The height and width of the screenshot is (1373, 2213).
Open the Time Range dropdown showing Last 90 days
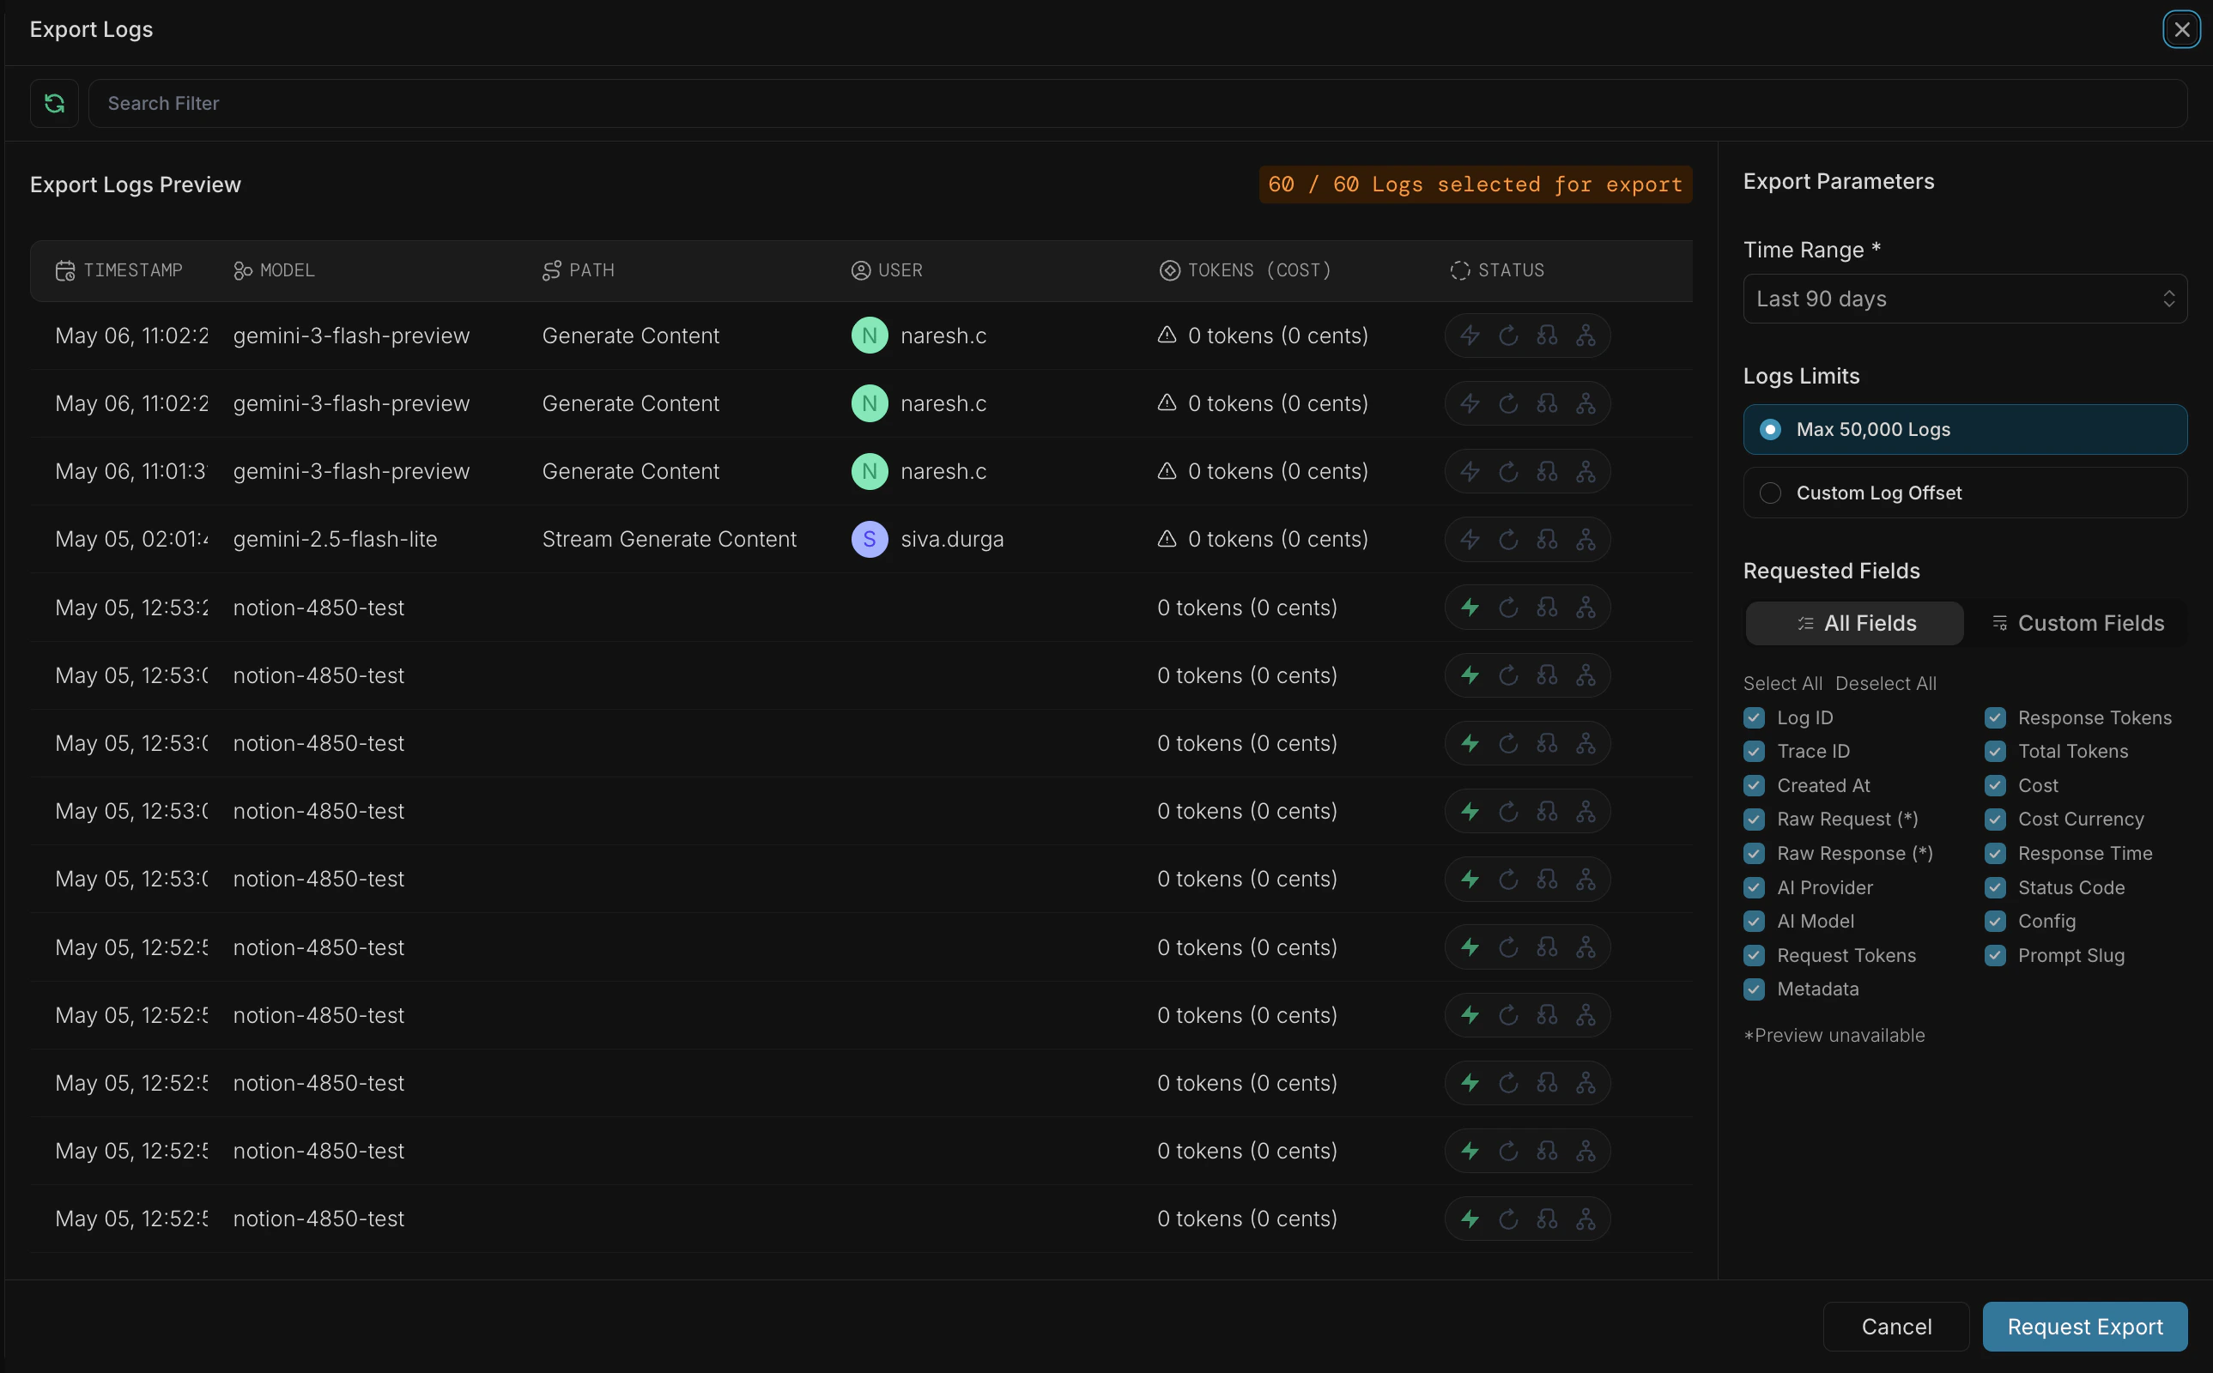(1965, 299)
